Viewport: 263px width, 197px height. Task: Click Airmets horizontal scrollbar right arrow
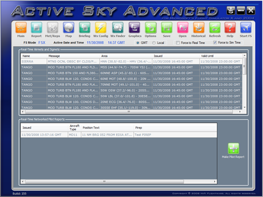pyautogui.click(x=240, y=111)
